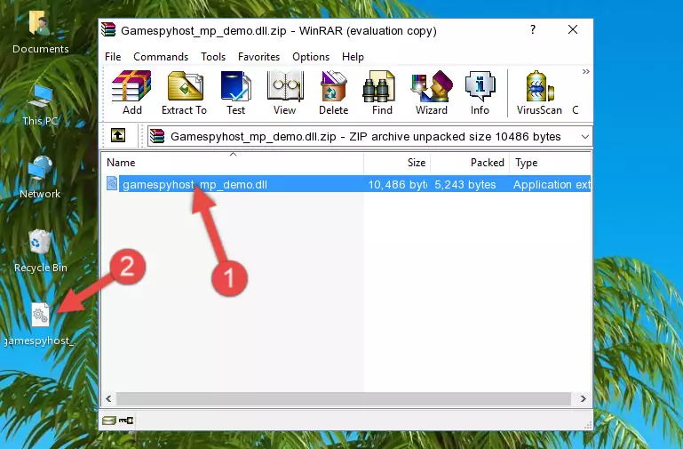The width and height of the screenshot is (683, 449).
Task: Start the VirusScan tool
Action: pos(539,92)
